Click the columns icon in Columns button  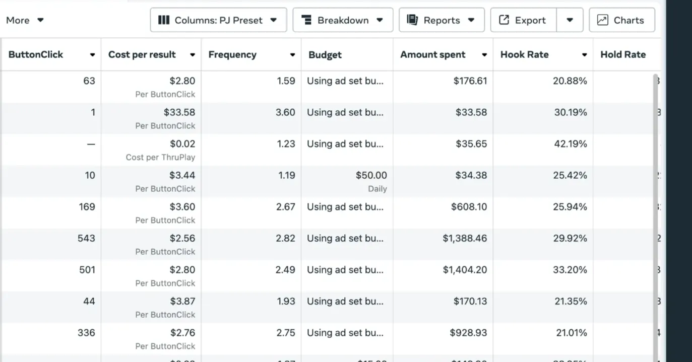[163, 20]
